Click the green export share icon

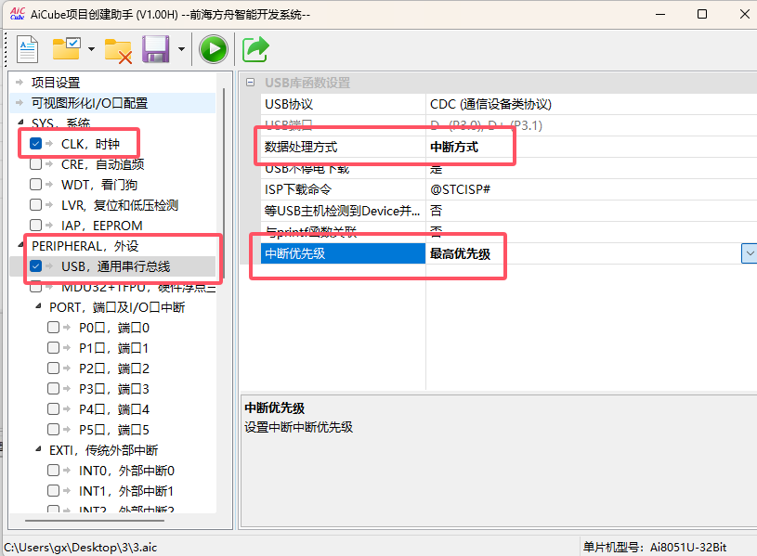255,49
